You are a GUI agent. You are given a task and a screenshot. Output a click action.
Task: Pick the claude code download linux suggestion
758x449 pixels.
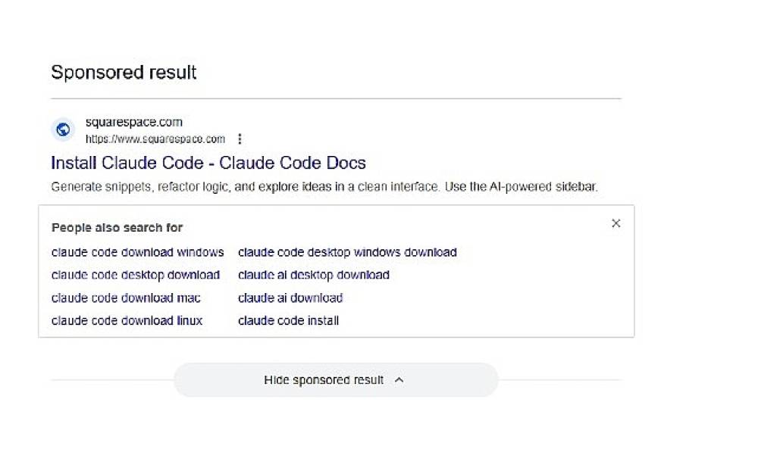pyautogui.click(x=127, y=320)
